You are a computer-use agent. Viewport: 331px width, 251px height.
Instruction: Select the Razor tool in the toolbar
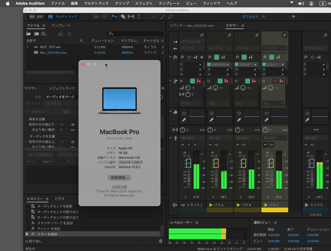123,17
